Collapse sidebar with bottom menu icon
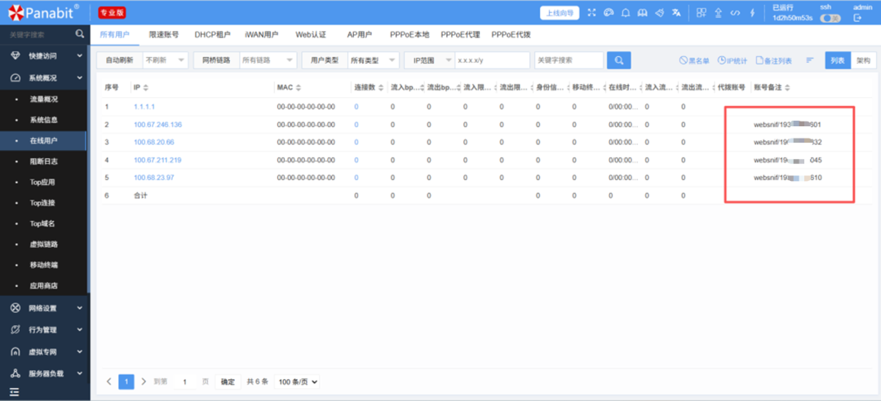881x401 pixels. point(14,391)
